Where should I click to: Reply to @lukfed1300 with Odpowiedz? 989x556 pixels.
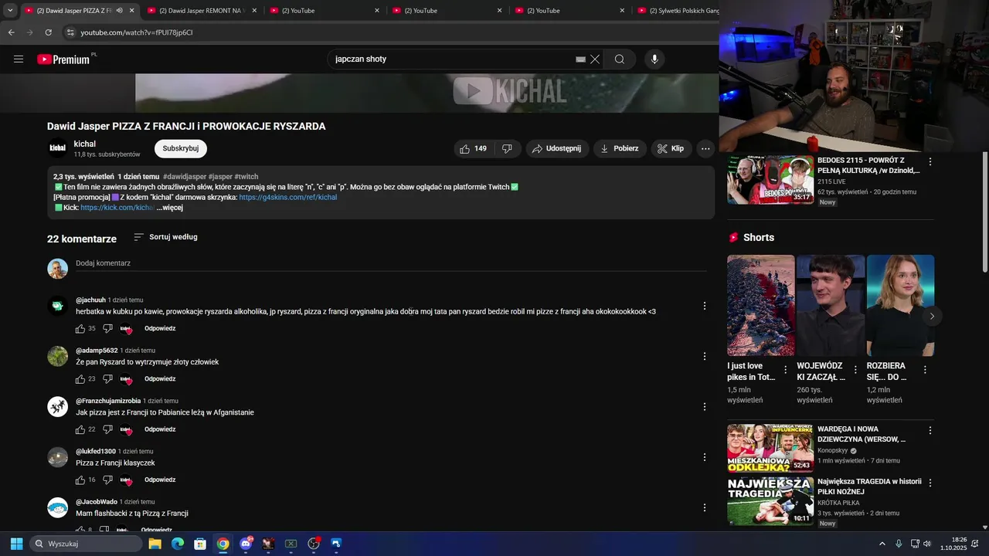pyautogui.click(x=160, y=480)
